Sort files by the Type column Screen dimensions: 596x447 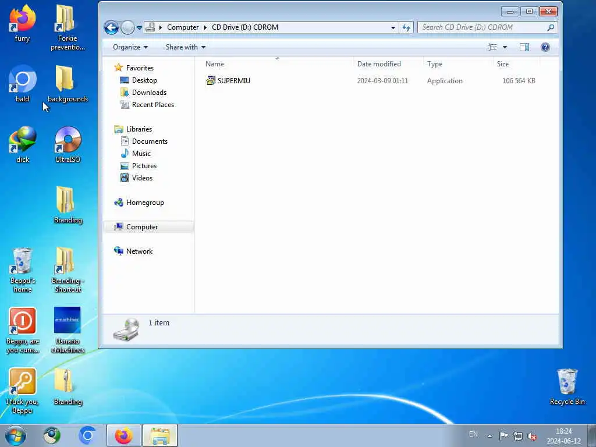(458, 64)
